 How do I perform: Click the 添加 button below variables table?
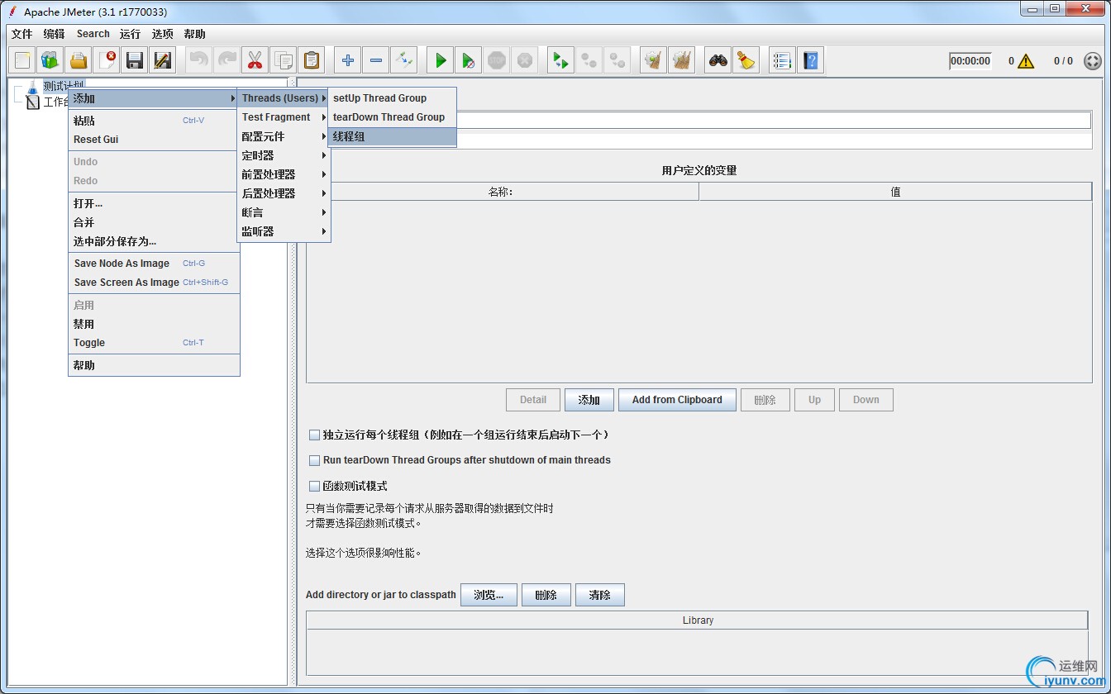(589, 400)
